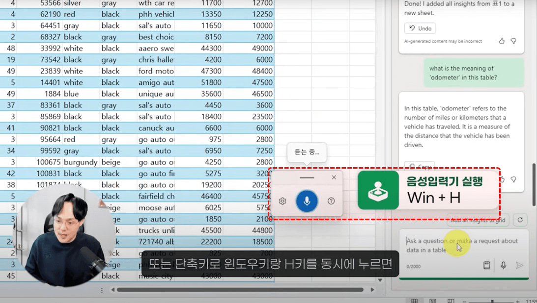Select the microphone icon in Copilot input box
This screenshot has height=303, width=537.
click(x=504, y=265)
